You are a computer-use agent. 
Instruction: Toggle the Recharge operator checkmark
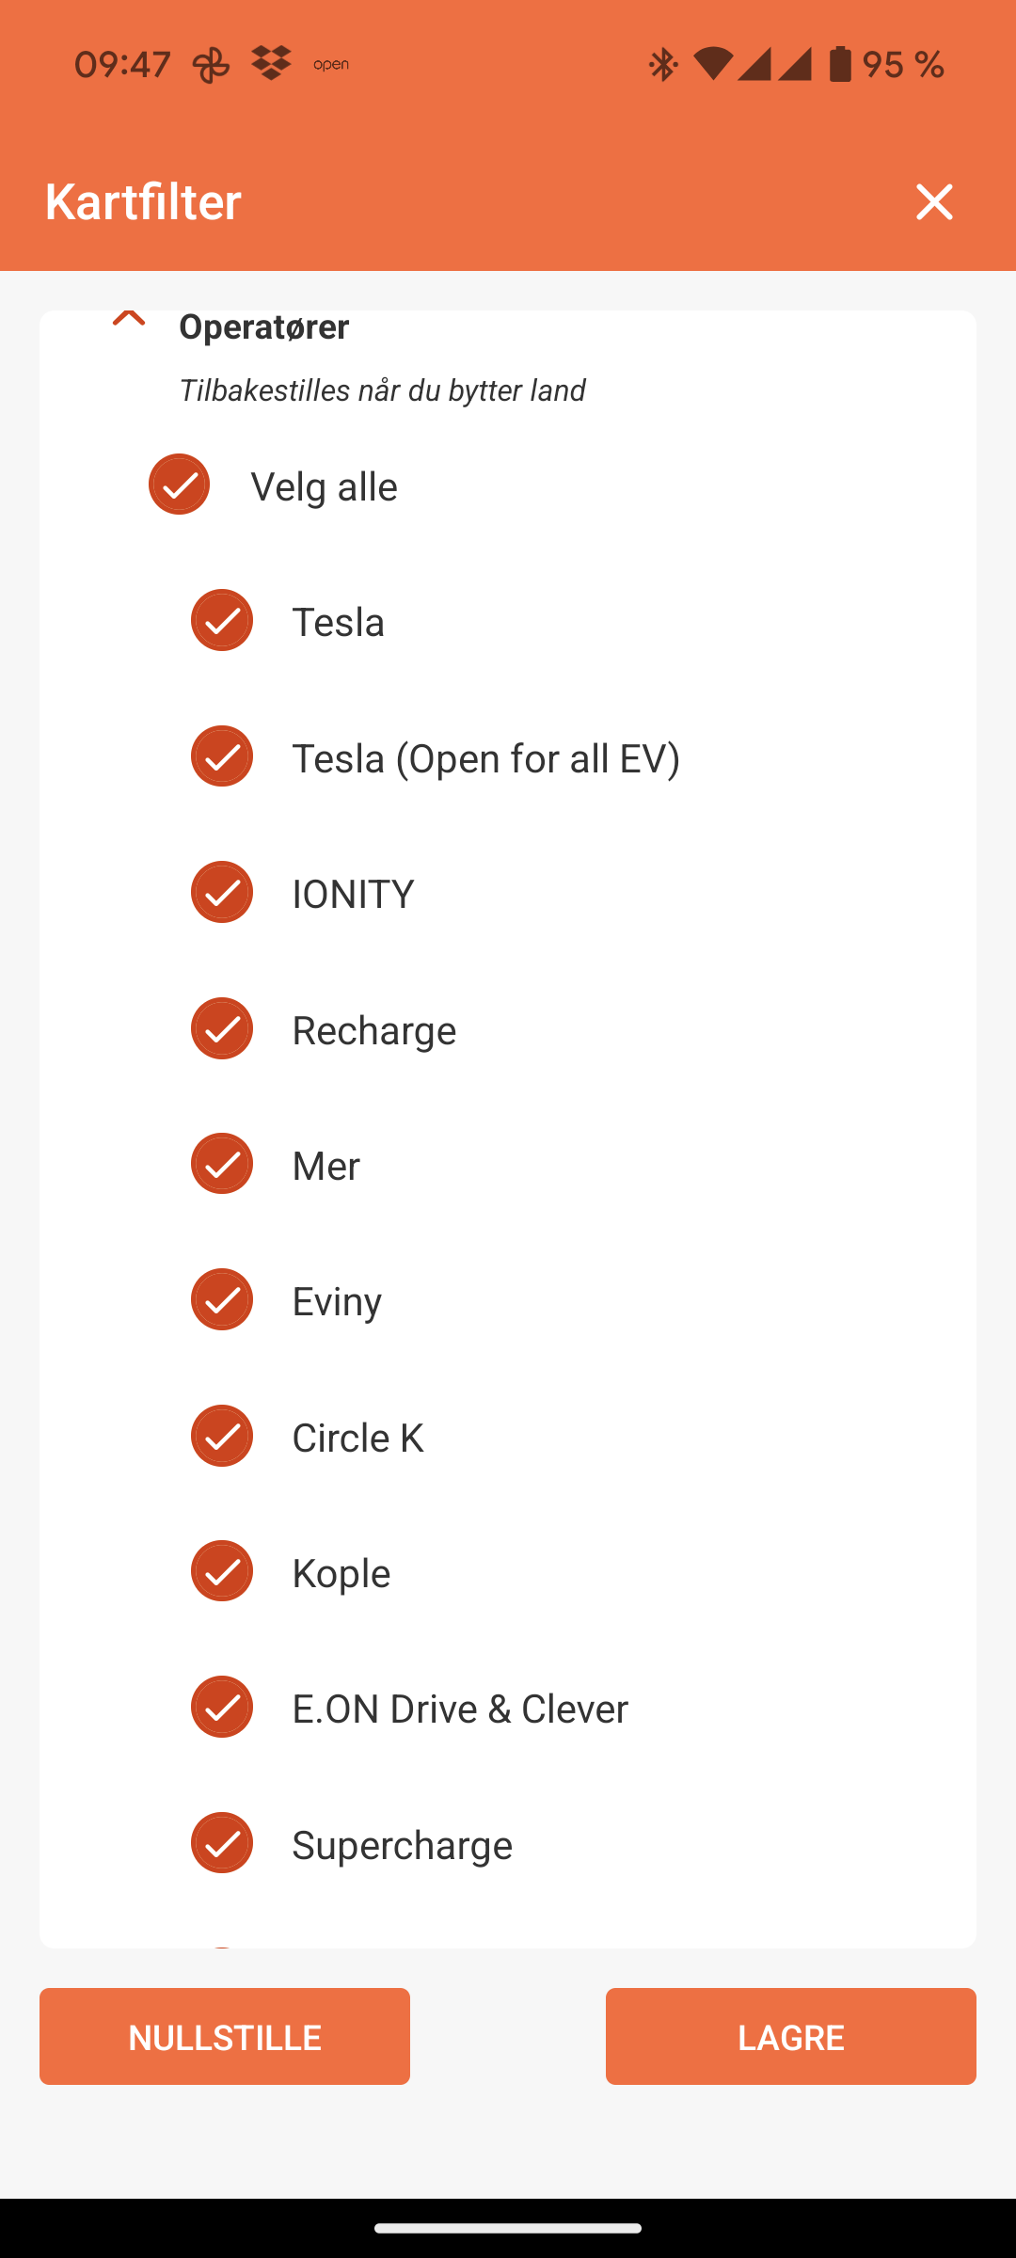(222, 1028)
